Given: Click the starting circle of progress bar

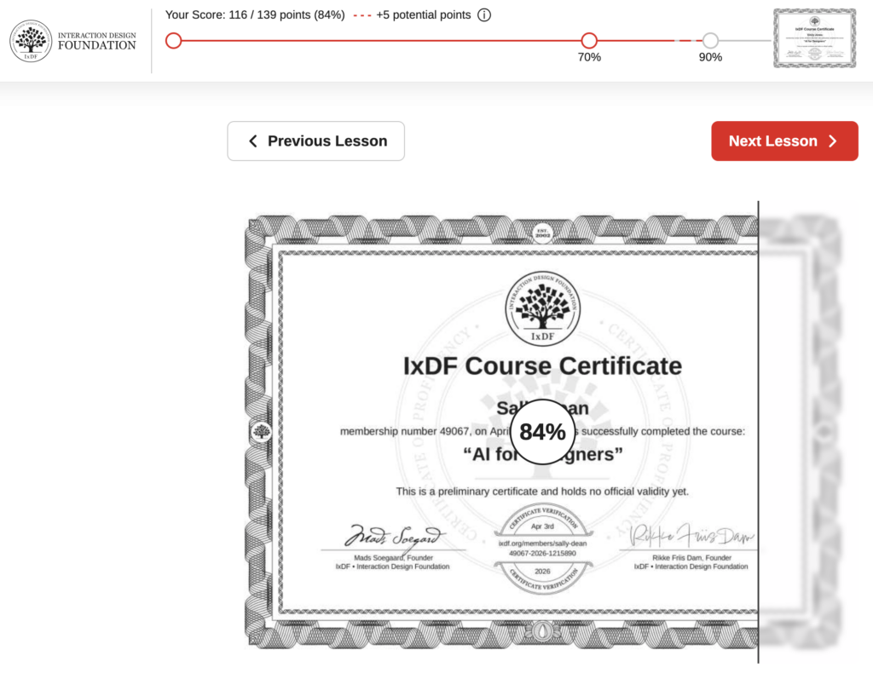Looking at the screenshot, I should tap(174, 40).
